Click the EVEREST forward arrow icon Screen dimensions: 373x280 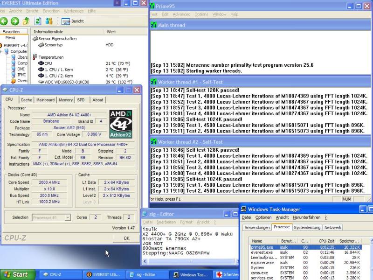coord(15,21)
